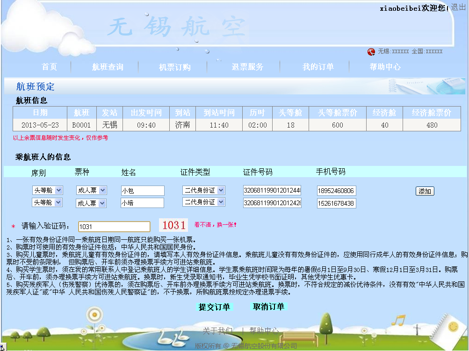Click the arrival time cell 11:40

point(219,125)
